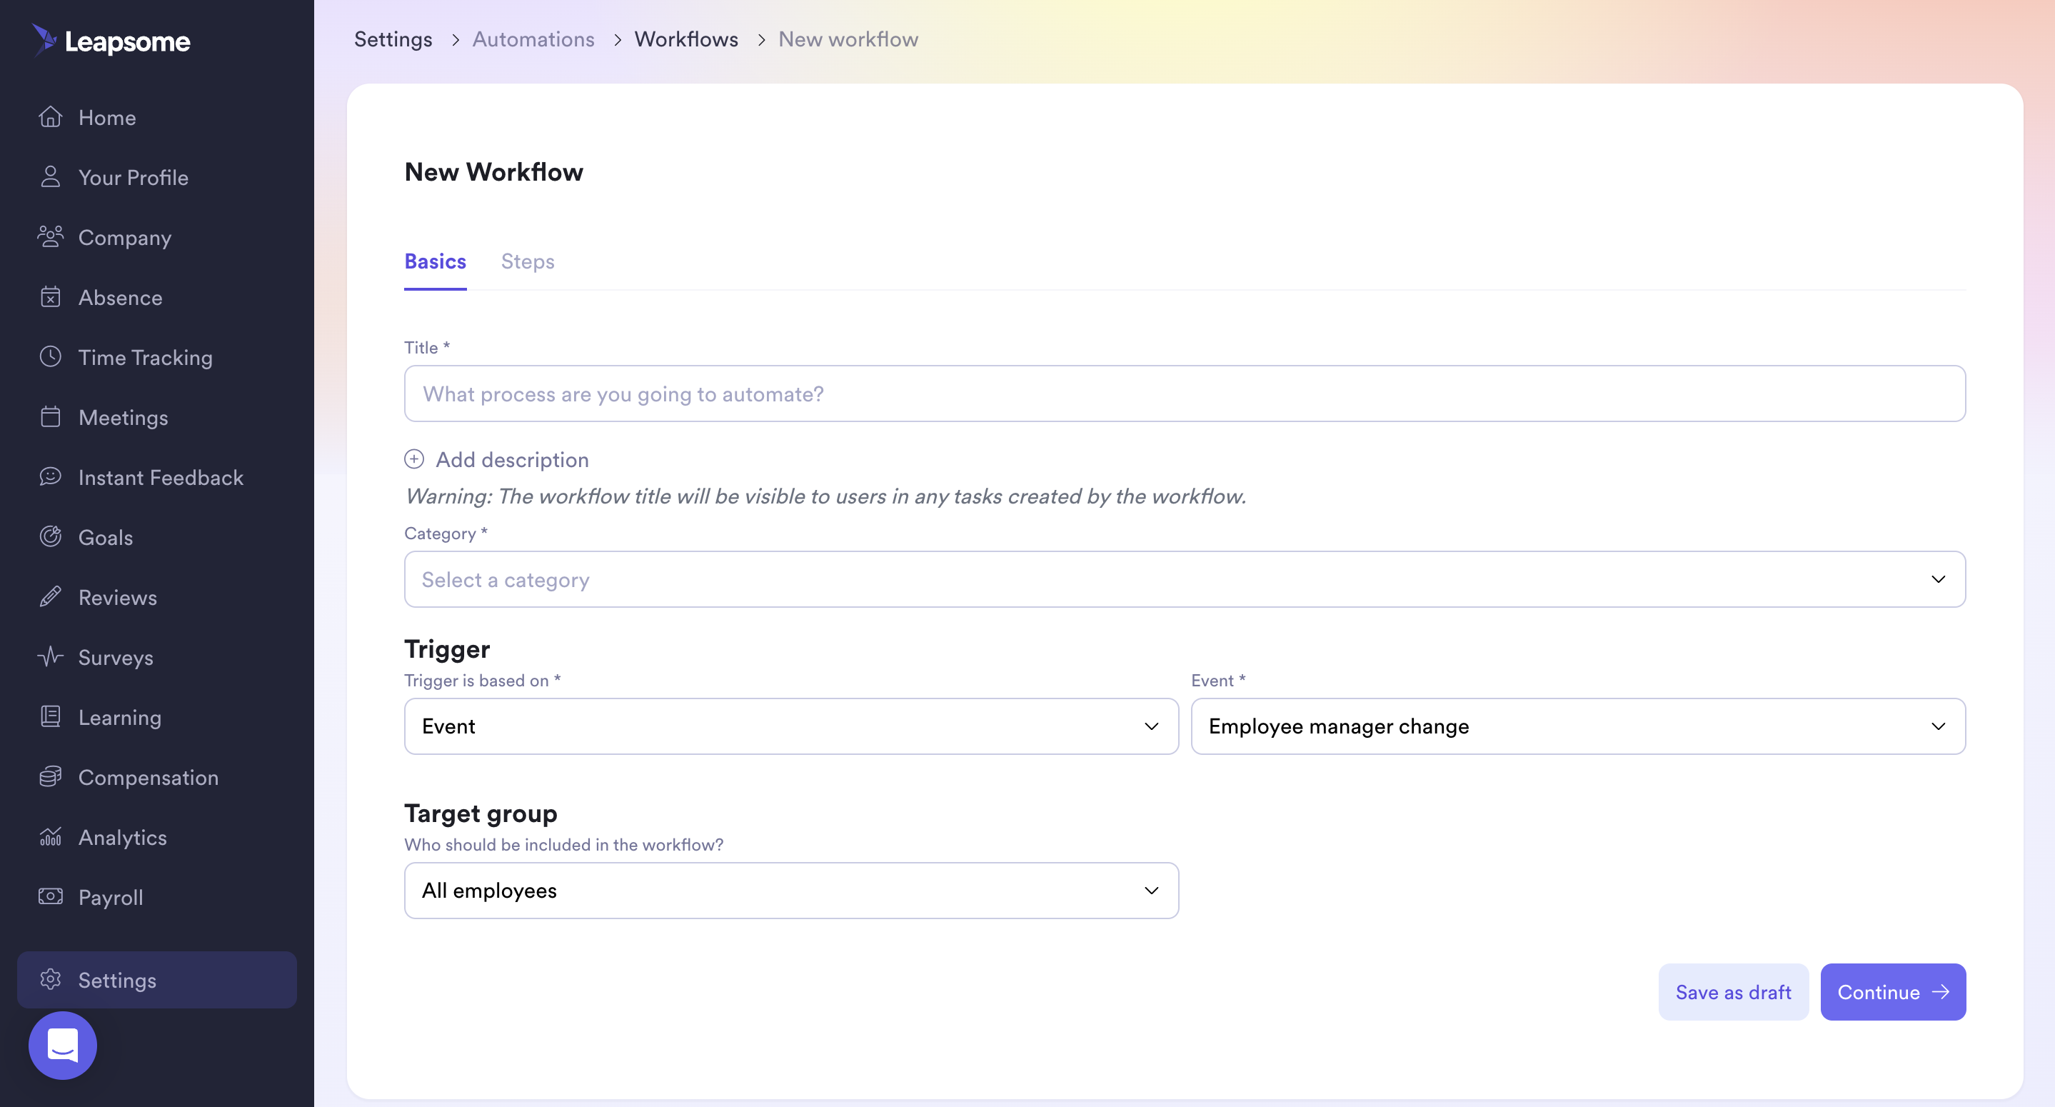Open Payroll in the sidebar
This screenshot has height=1107, width=2055.
click(157, 896)
